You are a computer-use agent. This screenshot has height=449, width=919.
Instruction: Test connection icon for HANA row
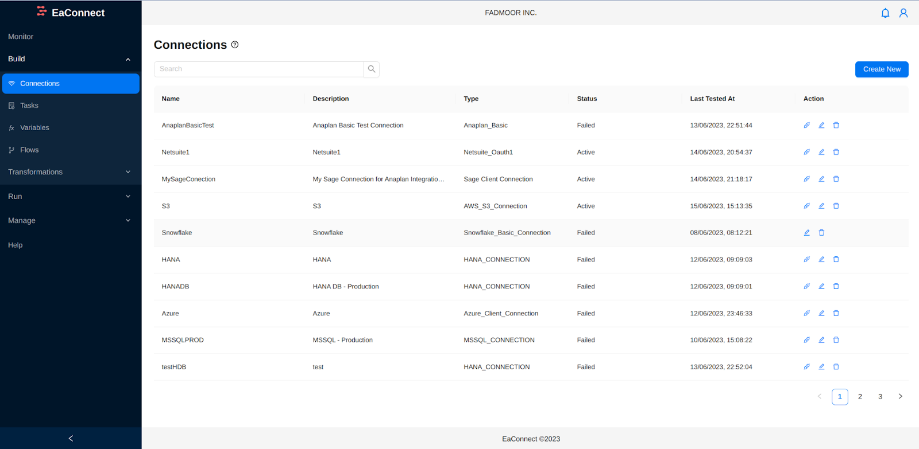806,259
